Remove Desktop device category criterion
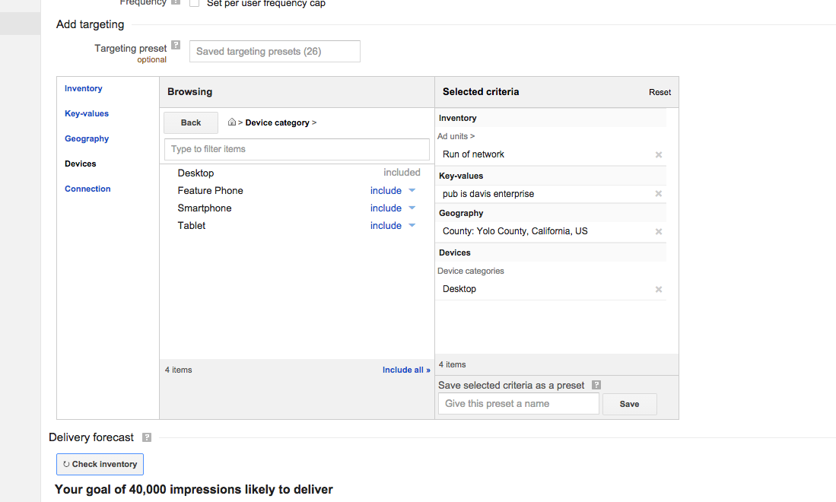The width and height of the screenshot is (836, 502). coord(659,289)
